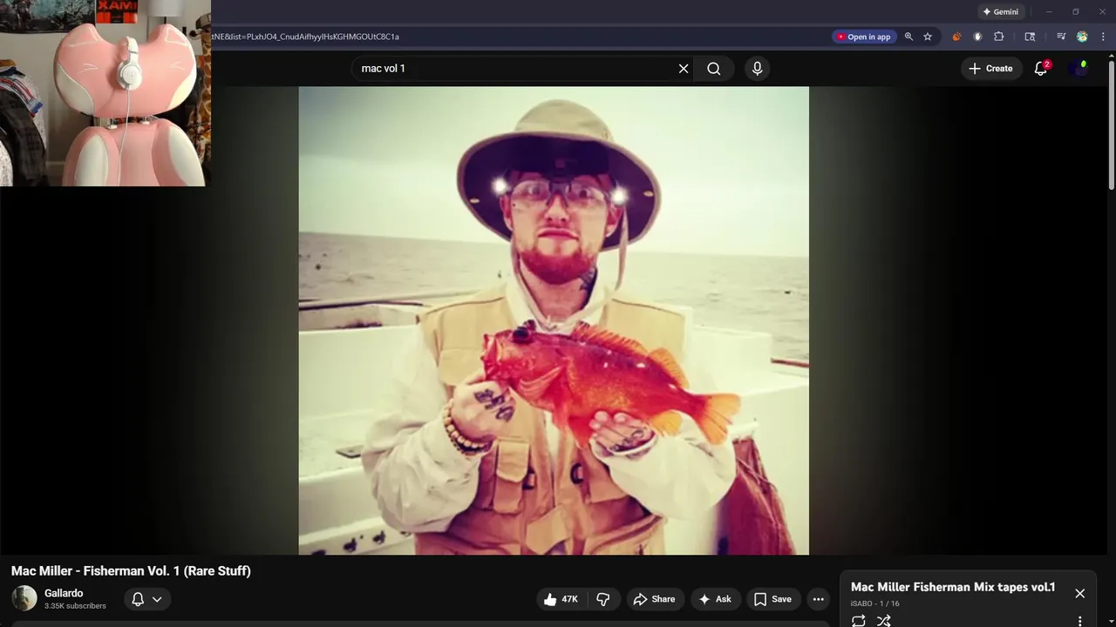Screen dimensions: 1116x627
Task: Toggle playlist shuffle
Action: pyautogui.click(x=883, y=620)
